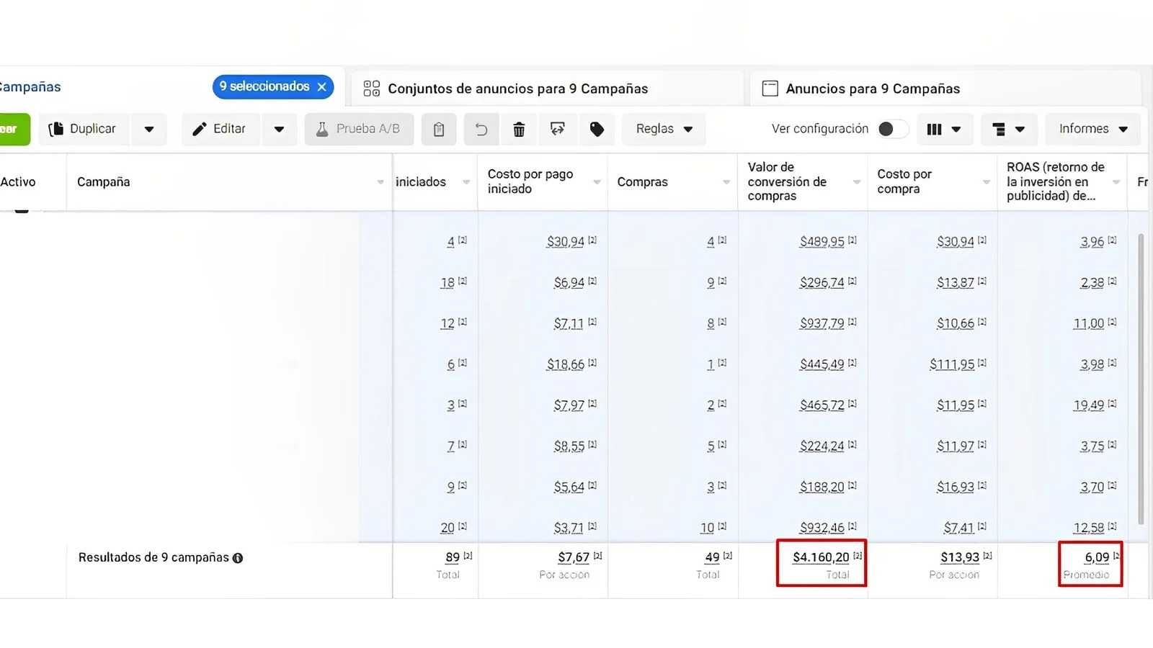Click the $937,79 conversion value cell

pos(822,324)
